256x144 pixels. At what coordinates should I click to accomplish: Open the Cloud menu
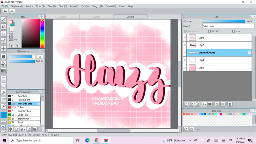pos(122,6)
